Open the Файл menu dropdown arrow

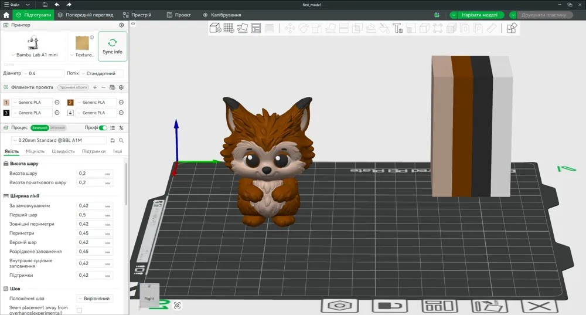28,5
